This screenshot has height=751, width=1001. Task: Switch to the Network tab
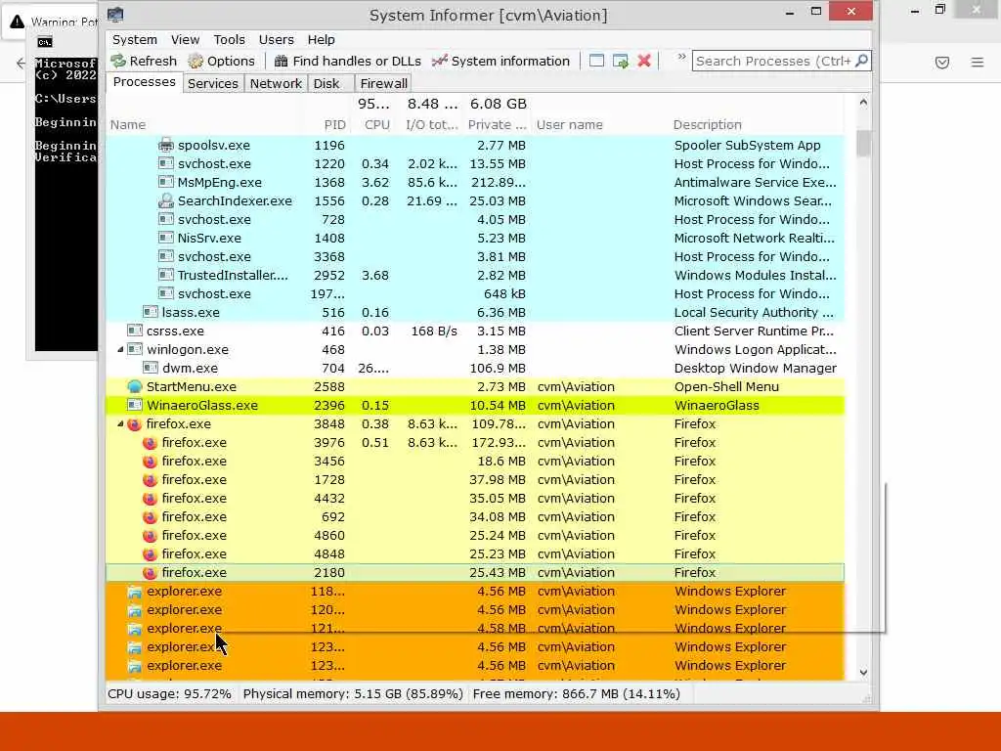coord(276,84)
